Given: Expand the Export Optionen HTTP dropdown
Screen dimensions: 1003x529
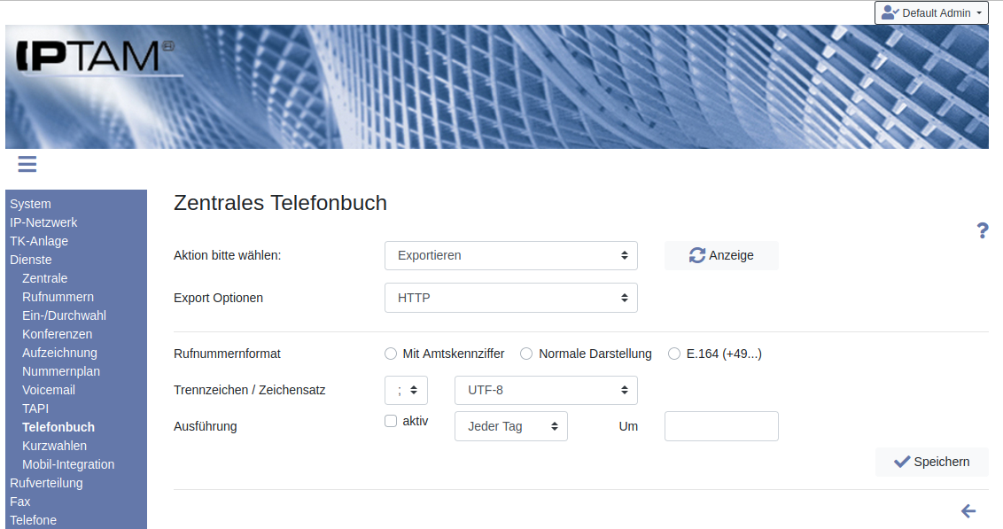Looking at the screenshot, I should click(510, 298).
